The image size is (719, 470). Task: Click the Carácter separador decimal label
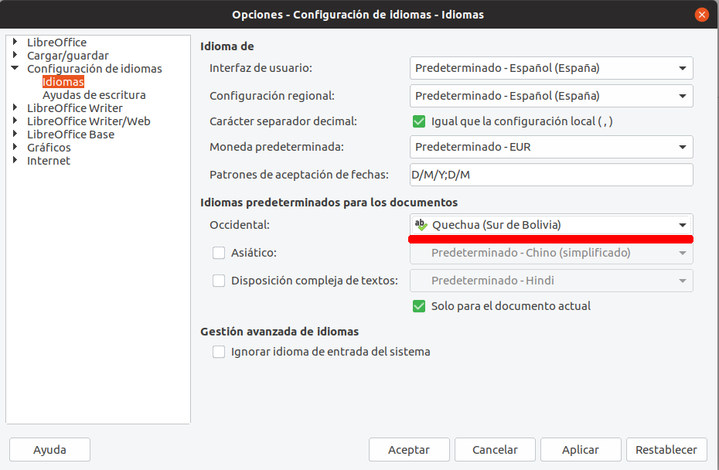click(284, 121)
